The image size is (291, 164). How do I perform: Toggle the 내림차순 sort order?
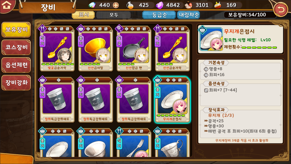[x=188, y=15]
